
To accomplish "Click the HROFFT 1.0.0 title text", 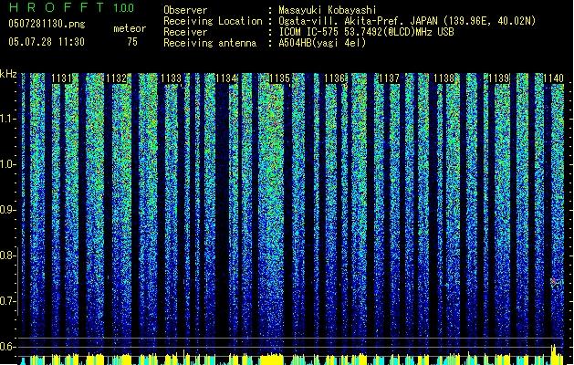I will [x=72, y=7].
